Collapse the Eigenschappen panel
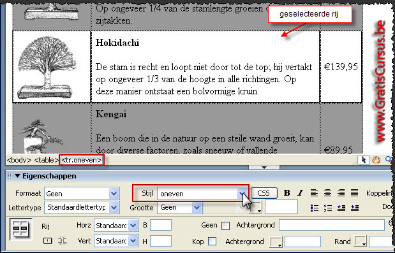 (17, 176)
